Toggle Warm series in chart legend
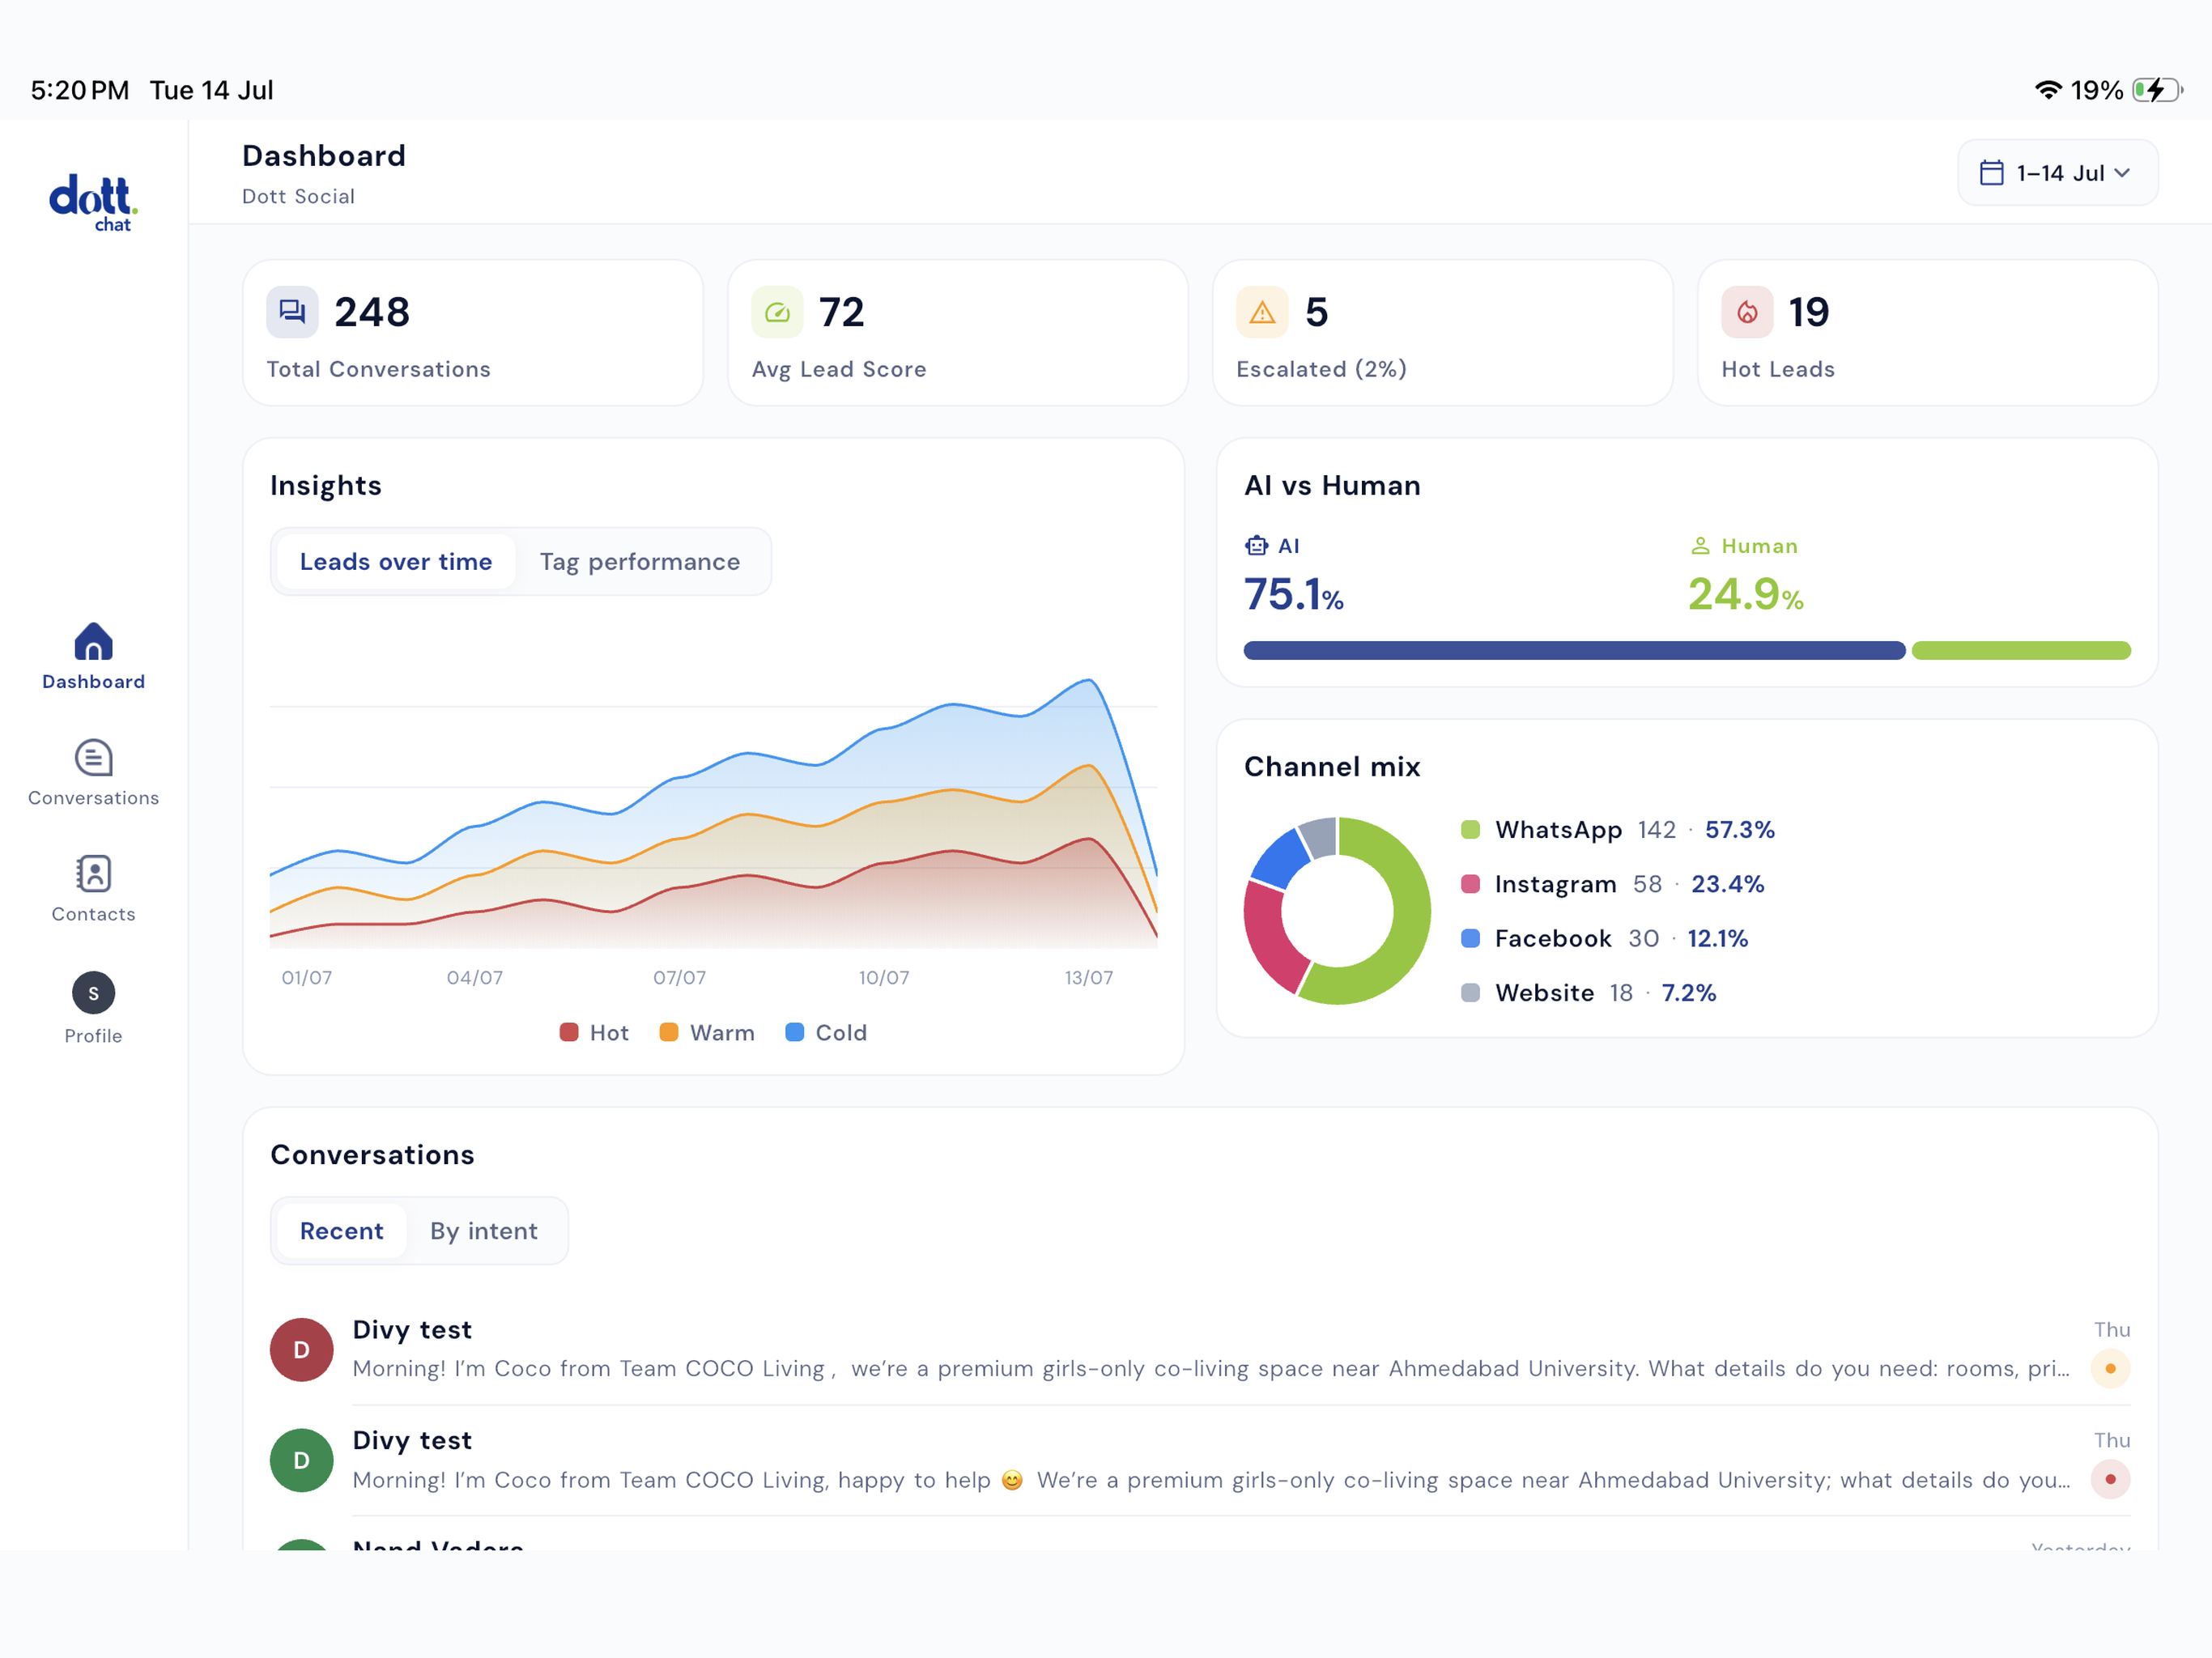The height and width of the screenshot is (1658, 2212). (707, 1033)
